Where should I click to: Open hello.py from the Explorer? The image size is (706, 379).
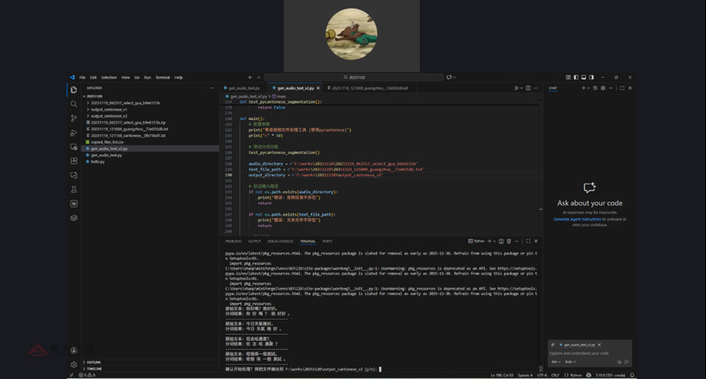97,162
